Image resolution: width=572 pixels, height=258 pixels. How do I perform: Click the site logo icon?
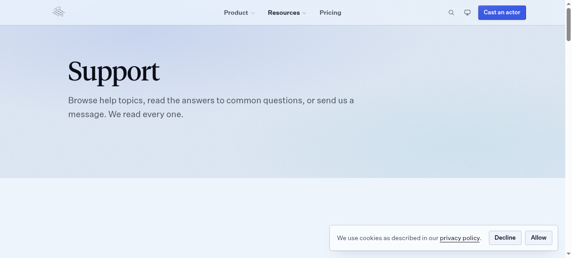(x=59, y=12)
